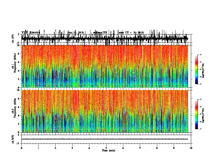Click the 'Time (min)' x-axis label

pyautogui.click(x=109, y=151)
